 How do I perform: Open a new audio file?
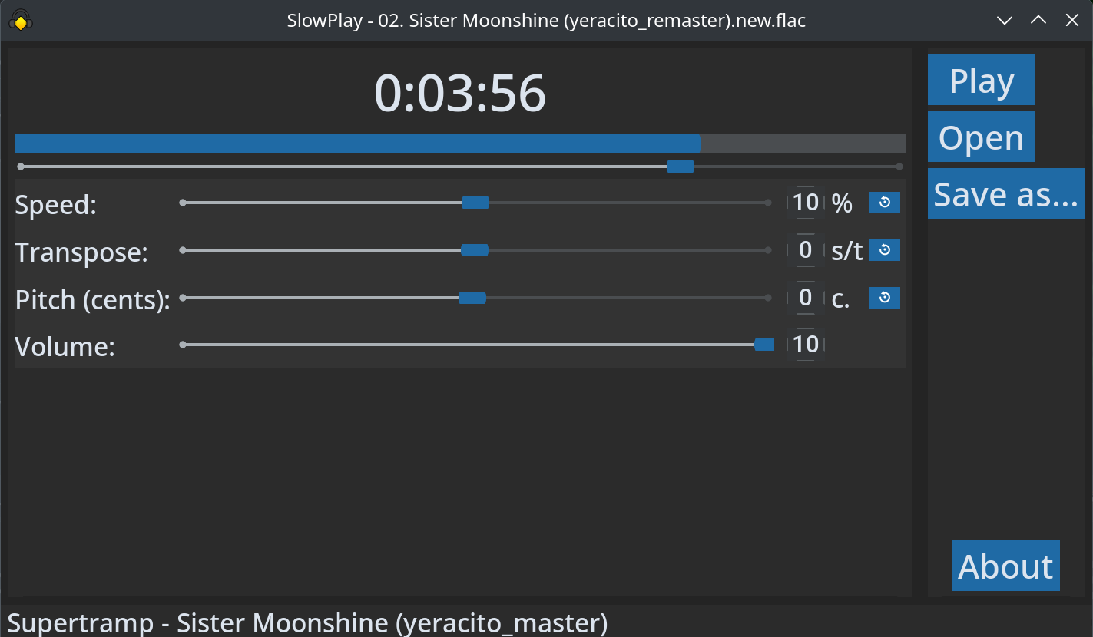pyautogui.click(x=981, y=137)
